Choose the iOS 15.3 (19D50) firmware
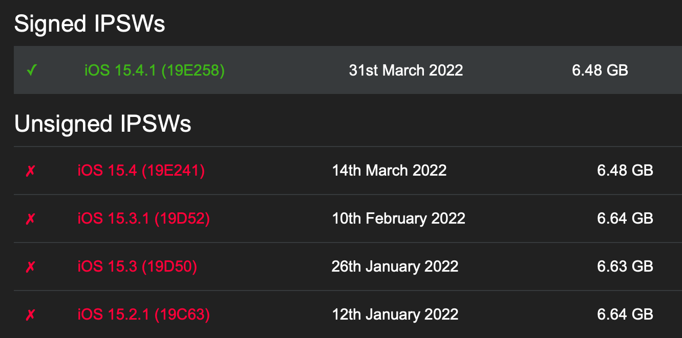This screenshot has width=682, height=338. pos(137,267)
